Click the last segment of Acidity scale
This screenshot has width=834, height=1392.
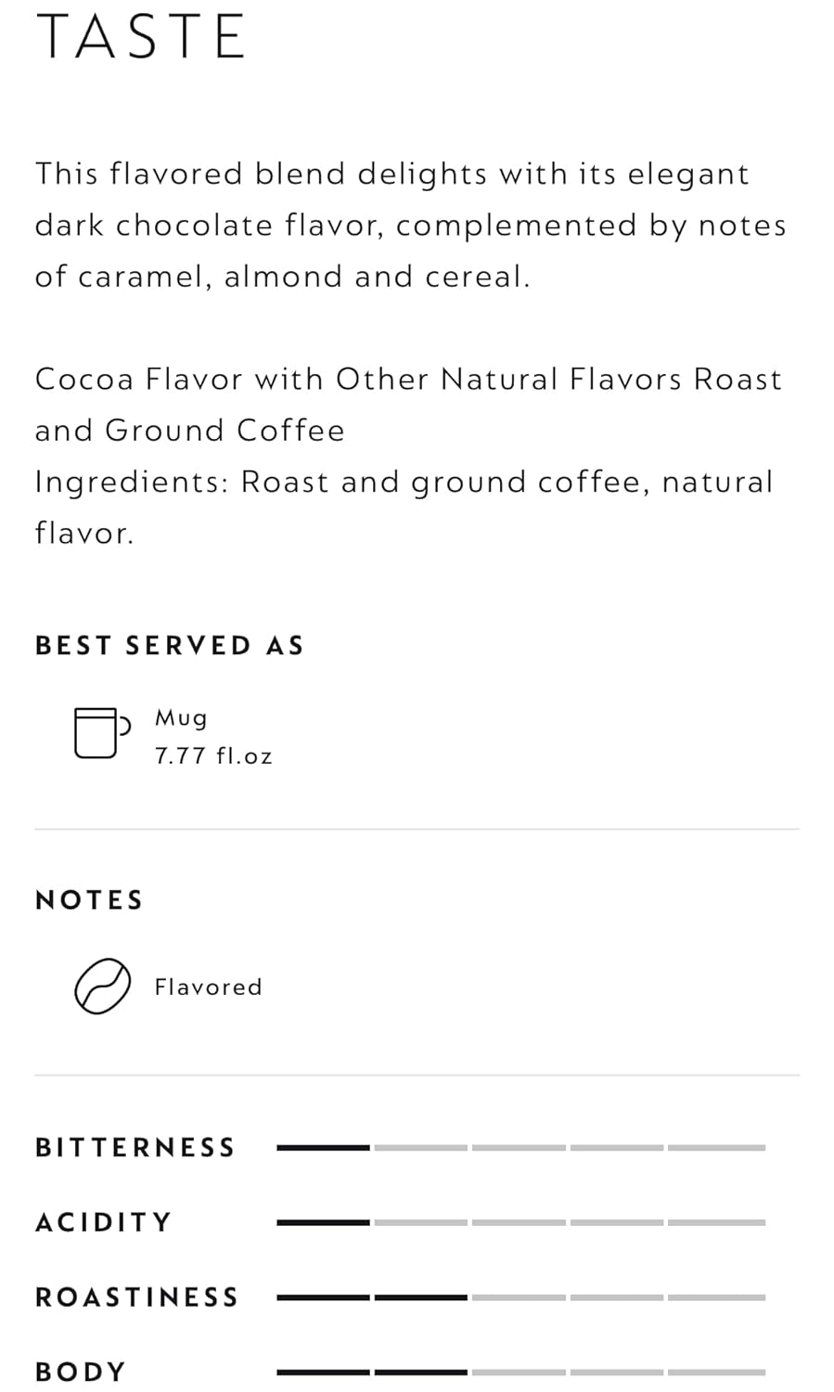click(716, 1222)
